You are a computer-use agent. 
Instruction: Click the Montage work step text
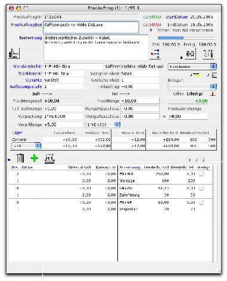tap(127, 181)
